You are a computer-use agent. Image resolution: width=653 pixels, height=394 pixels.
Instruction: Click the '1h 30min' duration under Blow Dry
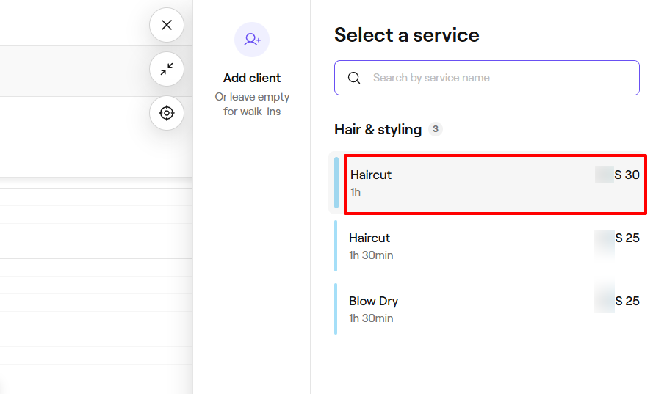pos(371,318)
